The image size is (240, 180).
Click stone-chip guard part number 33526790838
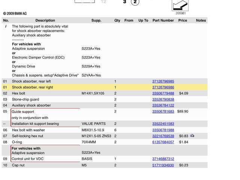pos(163,99)
